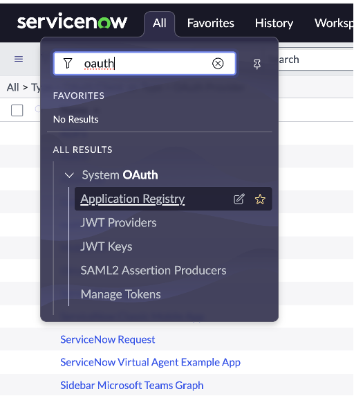Edit the Application Registry module
Image resolution: width=354 pixels, height=396 pixels.
click(x=239, y=199)
